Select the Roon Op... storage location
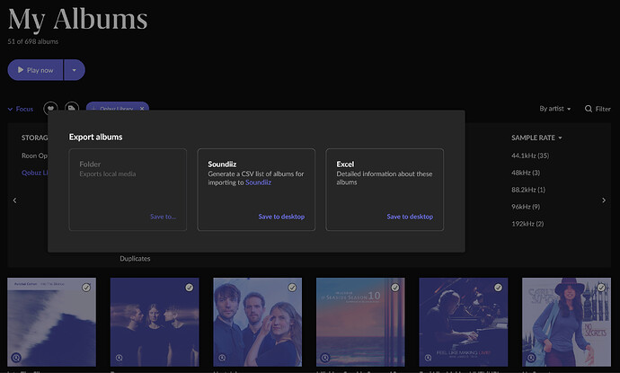The height and width of the screenshot is (373, 620). 34,155
